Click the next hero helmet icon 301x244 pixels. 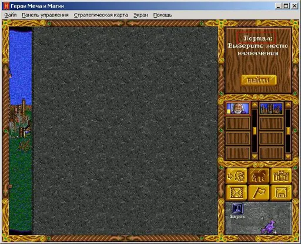pos(236,176)
